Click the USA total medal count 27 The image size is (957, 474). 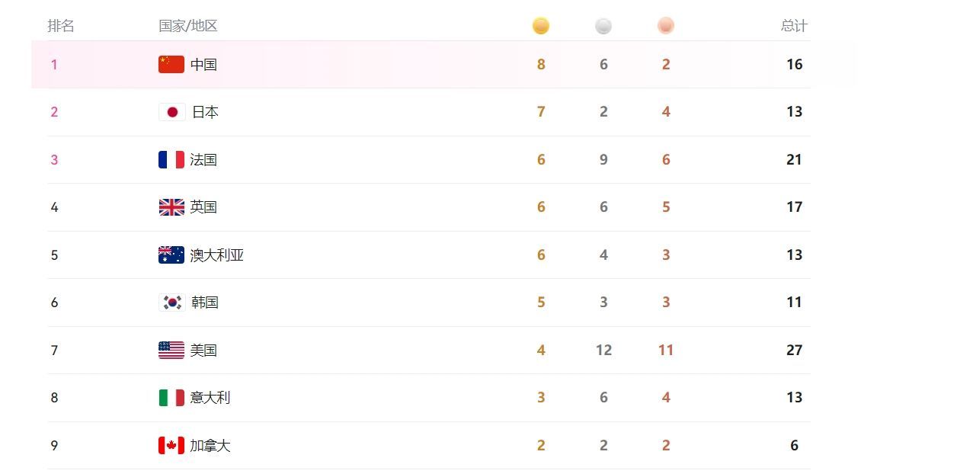pyautogui.click(x=795, y=351)
